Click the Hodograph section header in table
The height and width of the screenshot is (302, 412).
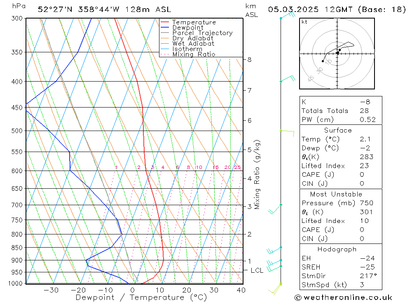point(337,249)
